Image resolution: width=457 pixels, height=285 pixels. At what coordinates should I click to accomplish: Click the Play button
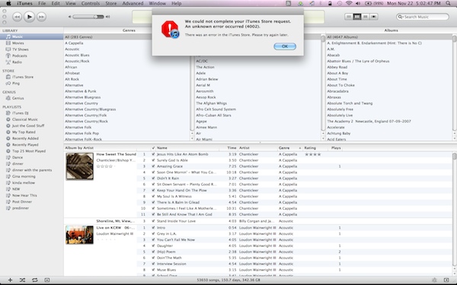(x=29, y=17)
